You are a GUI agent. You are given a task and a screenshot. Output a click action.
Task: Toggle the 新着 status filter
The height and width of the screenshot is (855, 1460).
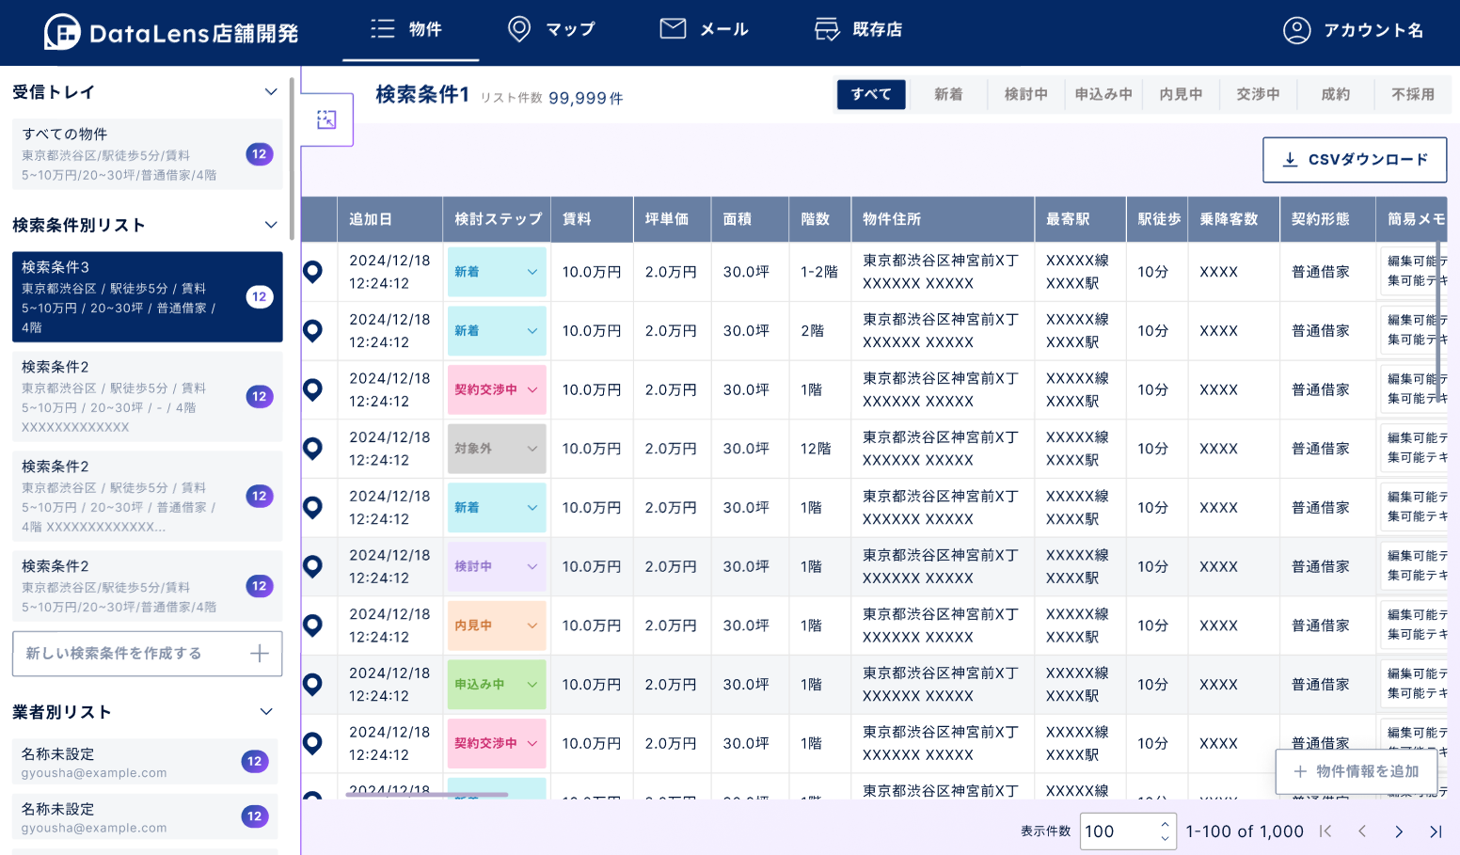pyautogui.click(x=948, y=94)
